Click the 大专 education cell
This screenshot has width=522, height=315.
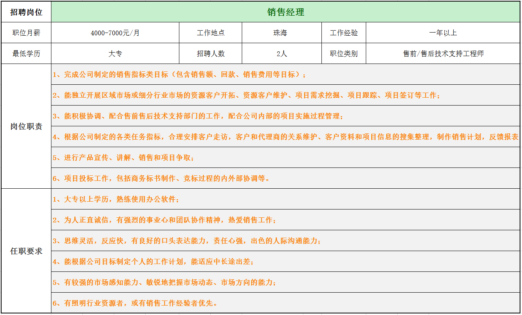click(x=115, y=54)
